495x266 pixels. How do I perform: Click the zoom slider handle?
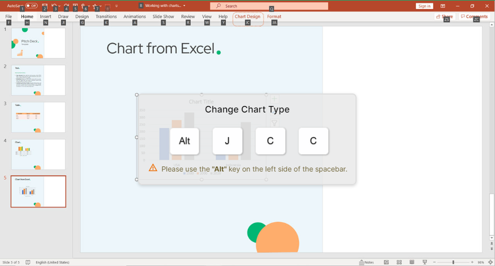click(x=453, y=262)
